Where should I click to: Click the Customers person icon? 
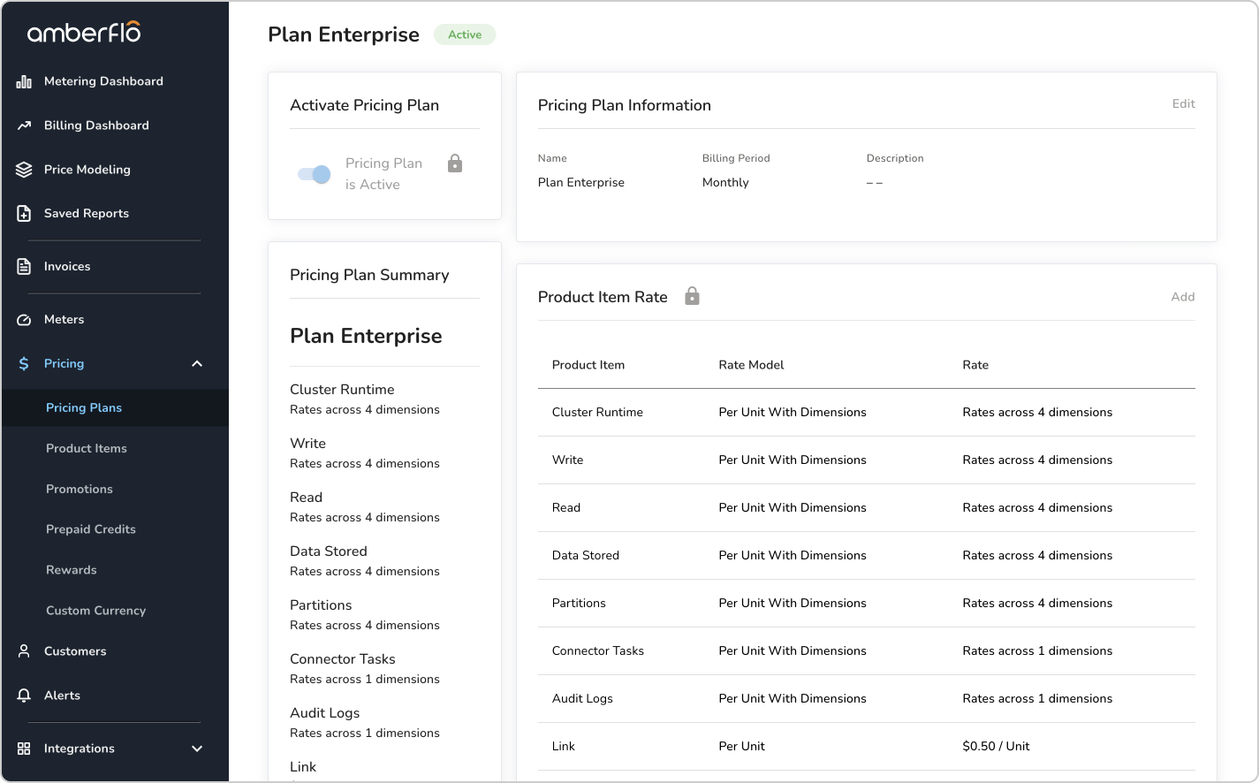click(24, 651)
